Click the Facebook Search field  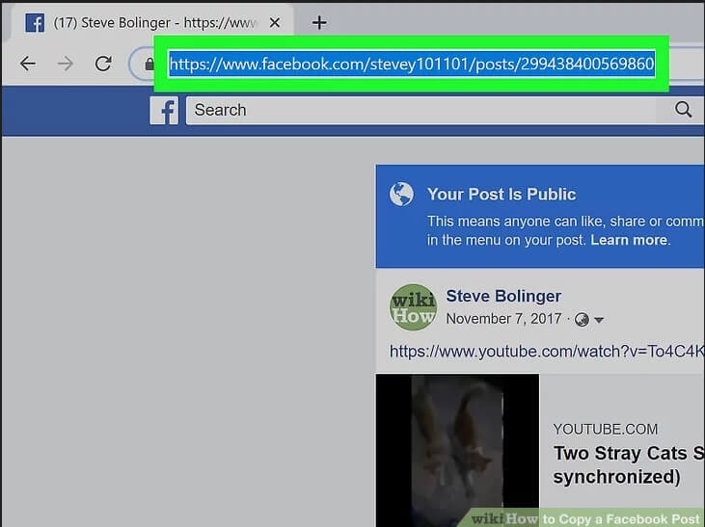pyautogui.click(x=420, y=110)
